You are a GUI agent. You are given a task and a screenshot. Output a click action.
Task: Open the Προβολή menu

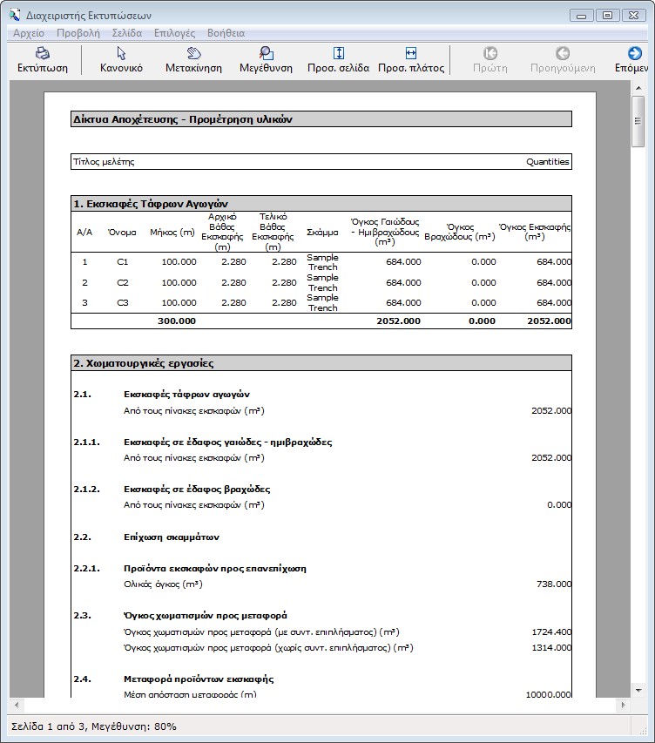78,33
